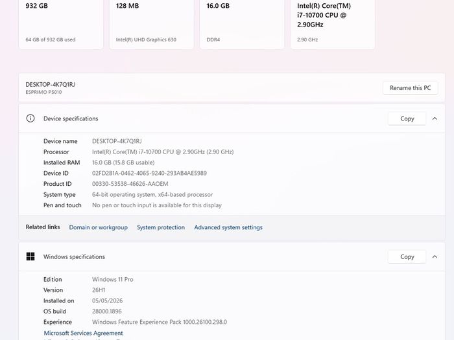Select the 932 GB storage card
The width and height of the screenshot is (454, 340).
point(61,24)
